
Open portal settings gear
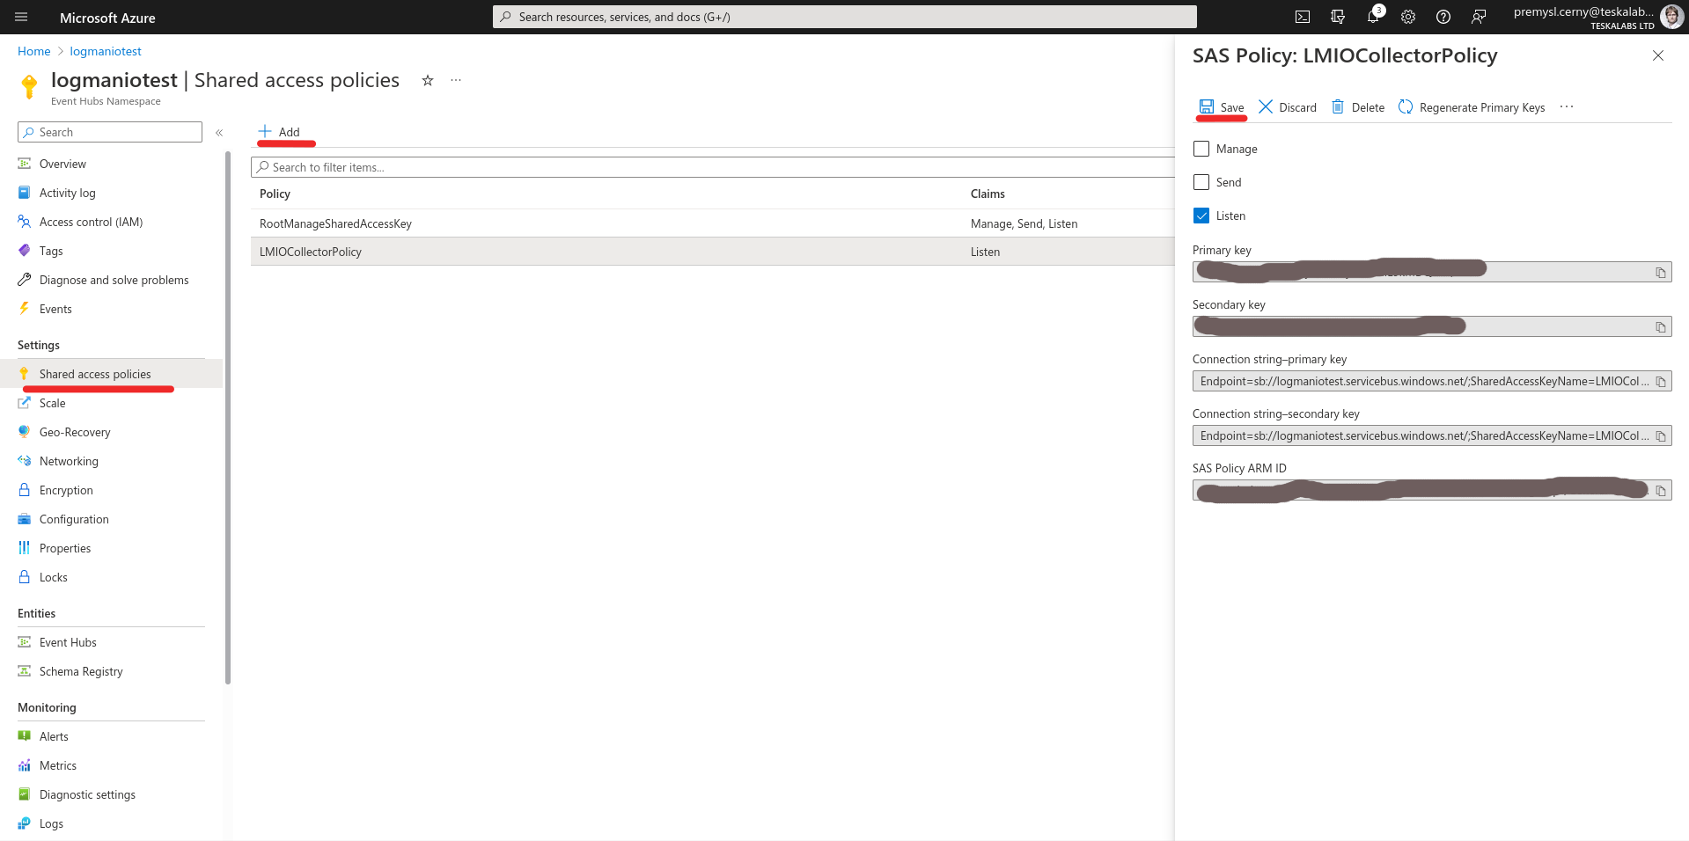[1408, 17]
